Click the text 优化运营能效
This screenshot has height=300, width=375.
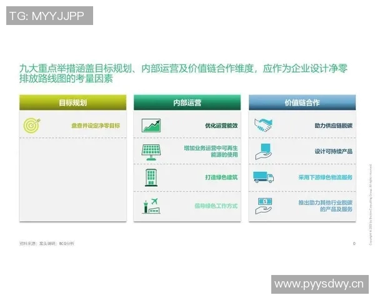(221, 126)
